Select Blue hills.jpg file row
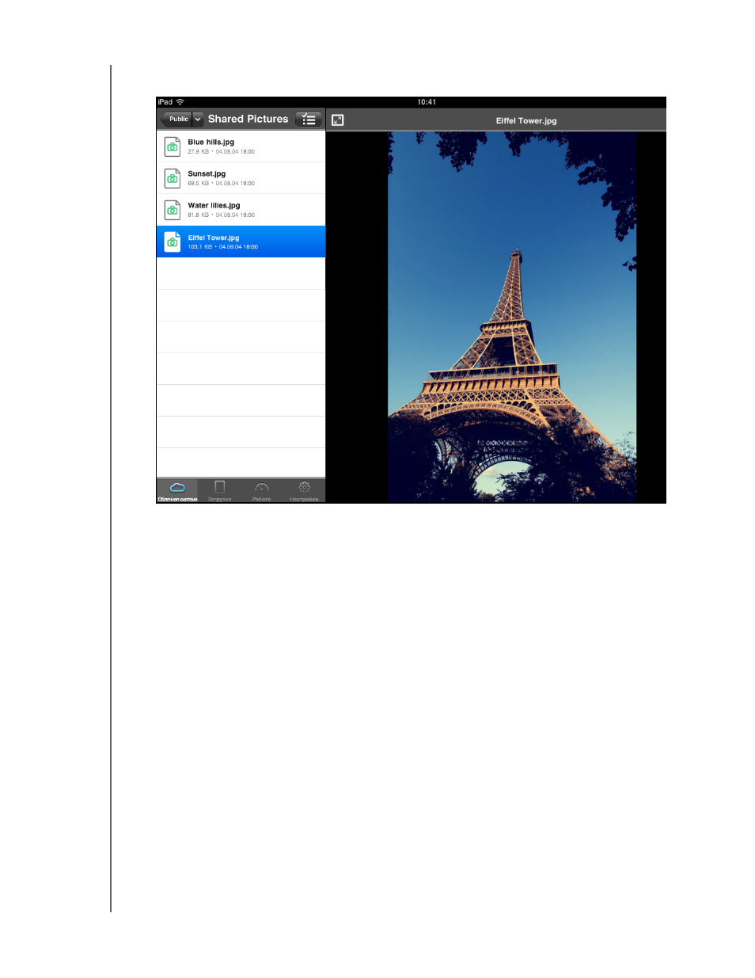 (241, 147)
